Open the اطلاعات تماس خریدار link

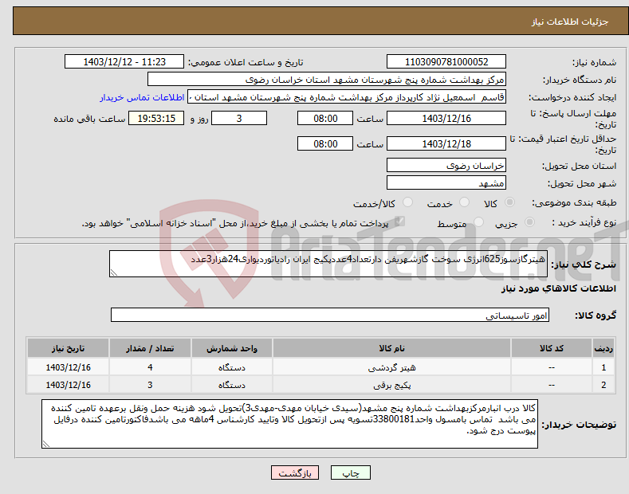tap(142, 97)
